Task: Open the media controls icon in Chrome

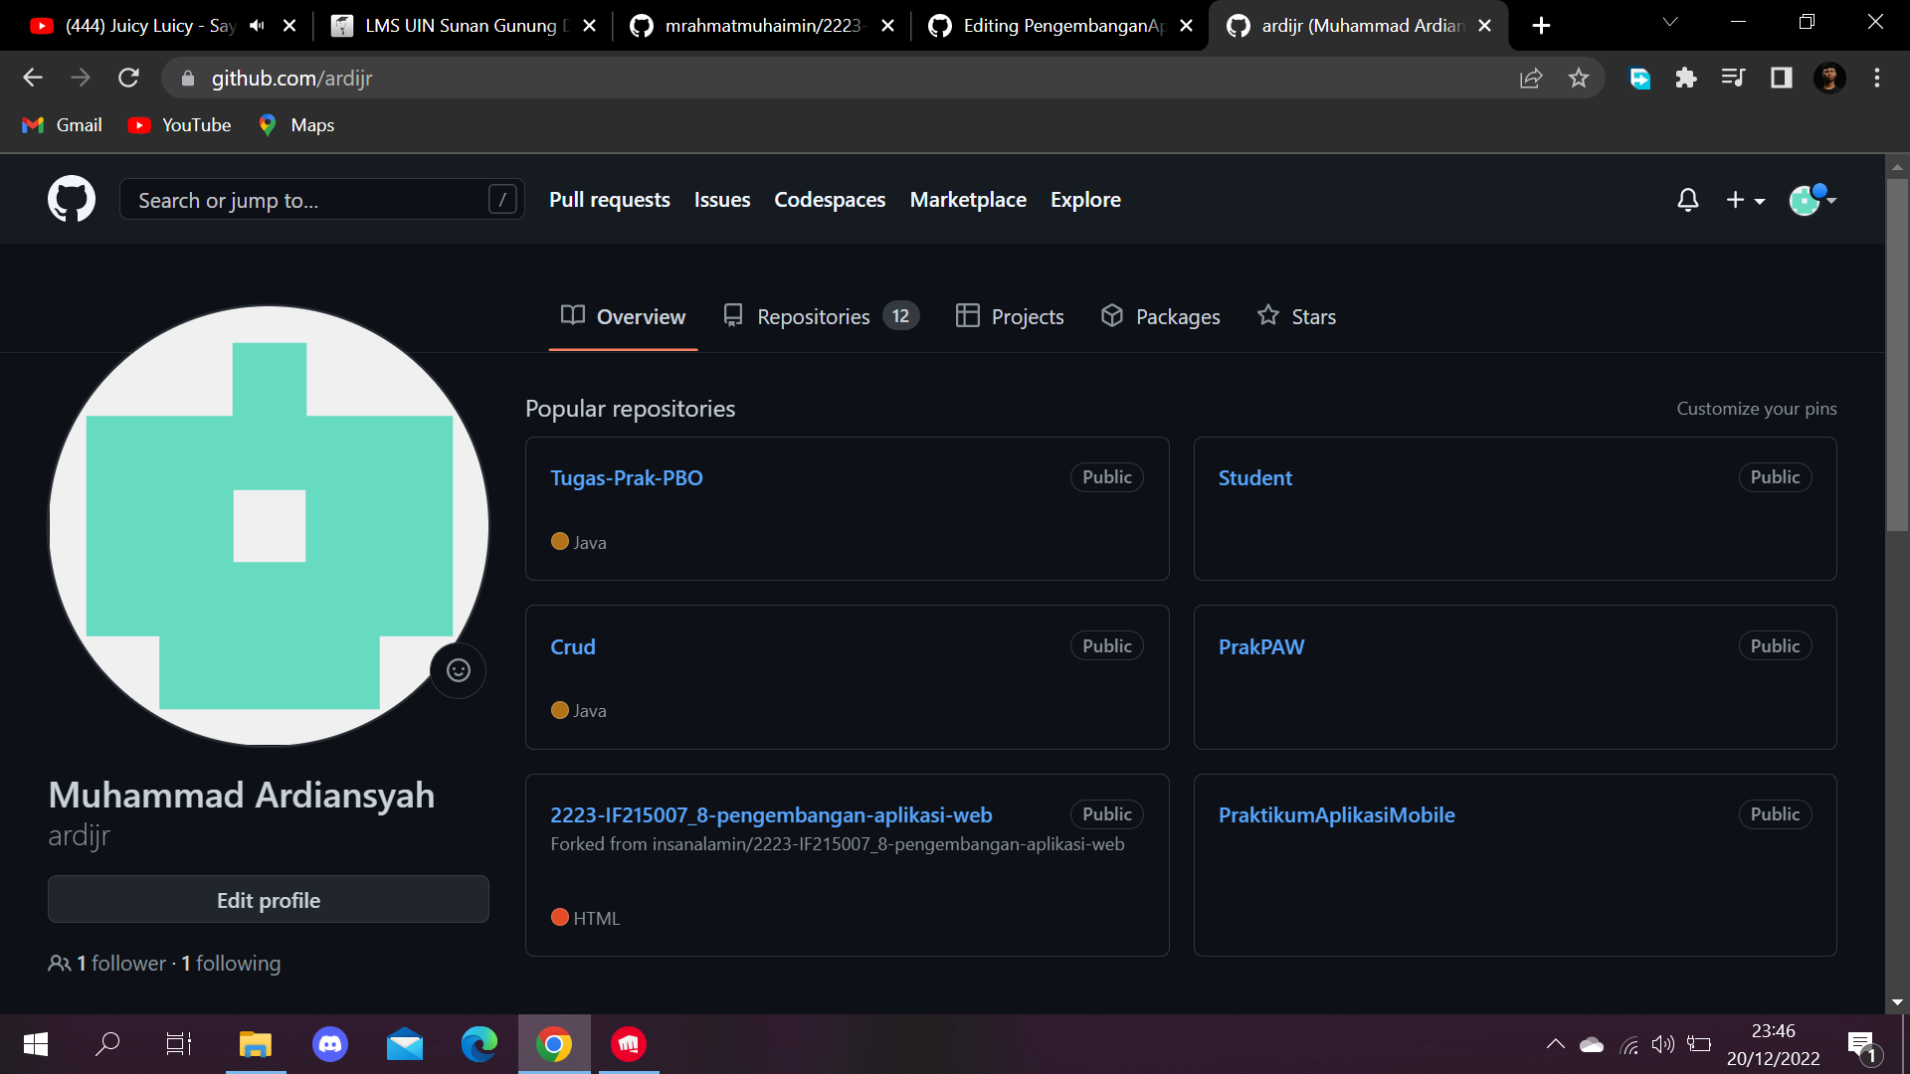Action: pos(1733,78)
